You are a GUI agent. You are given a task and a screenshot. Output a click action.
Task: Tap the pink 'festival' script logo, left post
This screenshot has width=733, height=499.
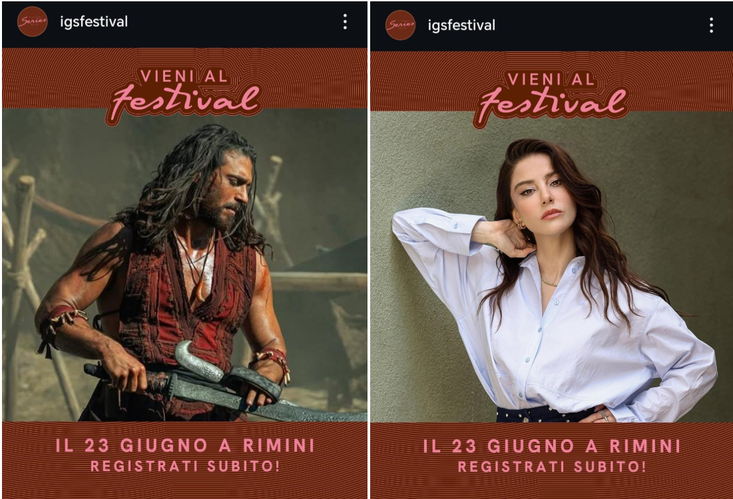coord(184,102)
